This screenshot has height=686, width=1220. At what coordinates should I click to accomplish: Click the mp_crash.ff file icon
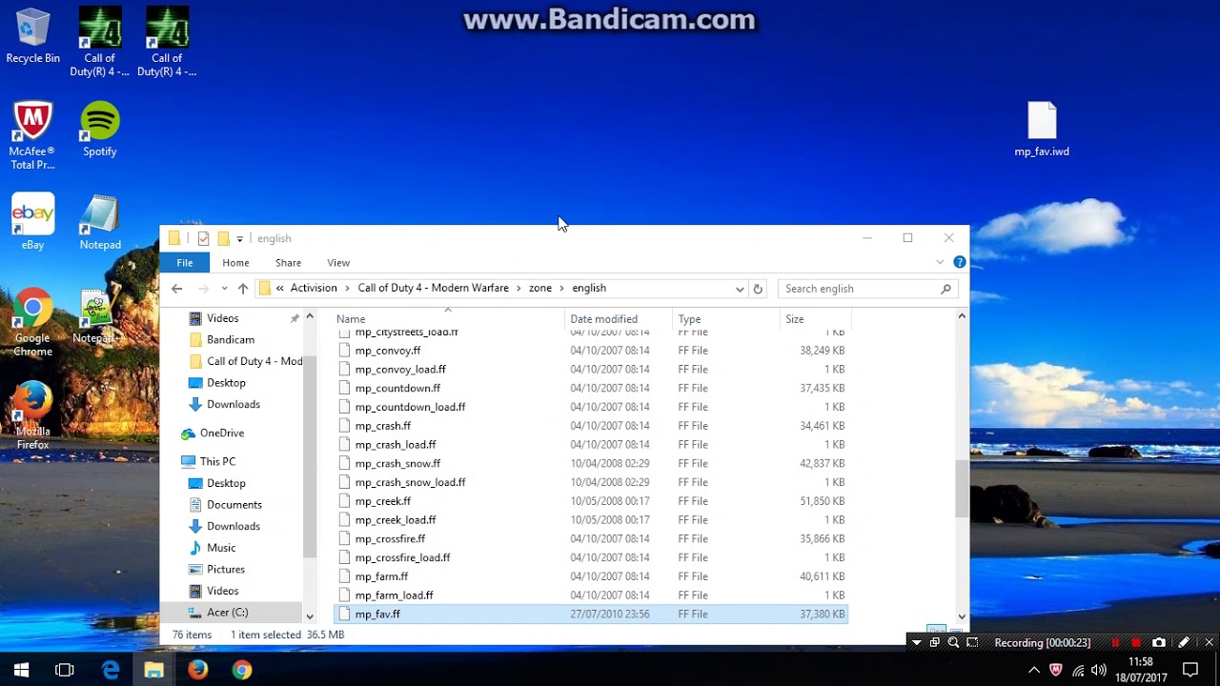(345, 426)
